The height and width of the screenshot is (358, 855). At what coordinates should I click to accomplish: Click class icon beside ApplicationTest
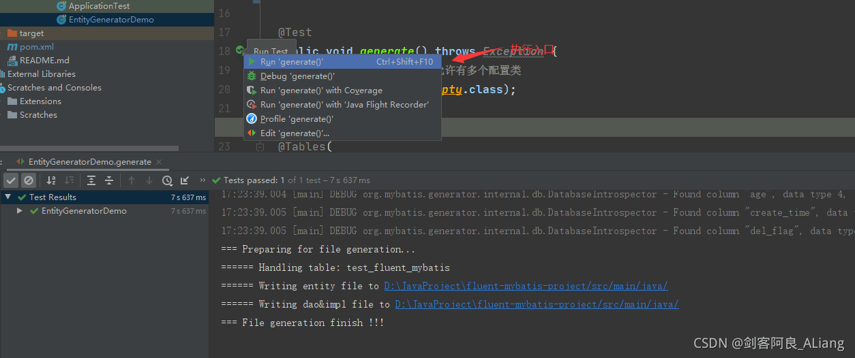(x=61, y=6)
